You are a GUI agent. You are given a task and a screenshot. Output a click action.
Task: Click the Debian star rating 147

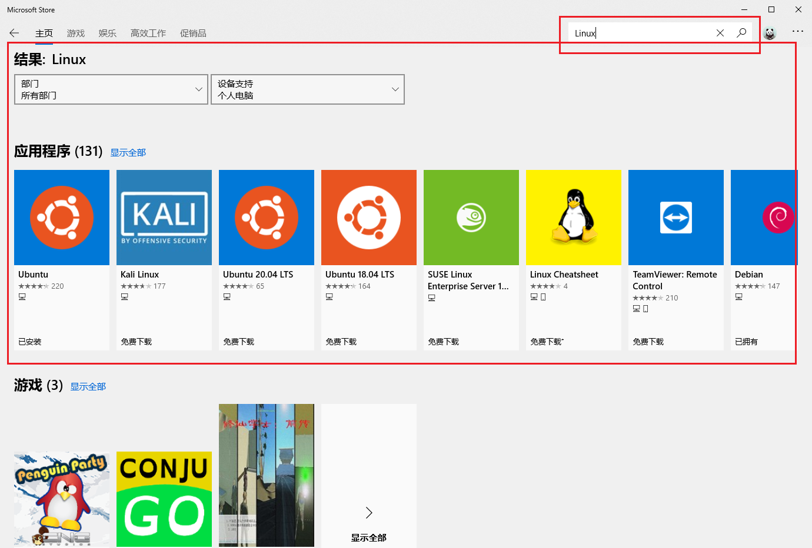point(757,286)
